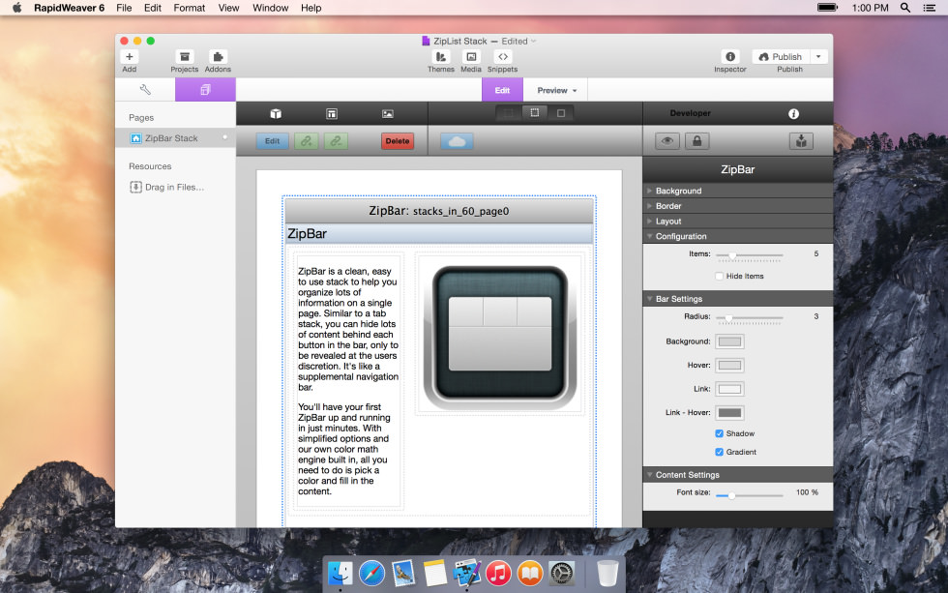
Task: Click the red Delete button
Action: (x=398, y=141)
